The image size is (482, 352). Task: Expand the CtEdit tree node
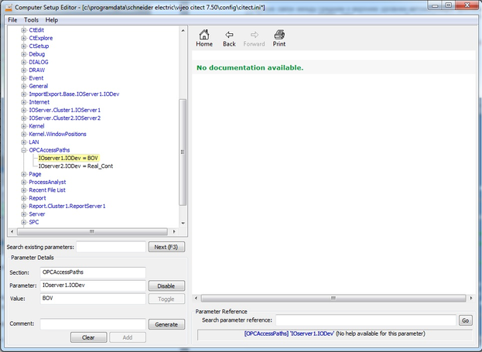click(24, 30)
